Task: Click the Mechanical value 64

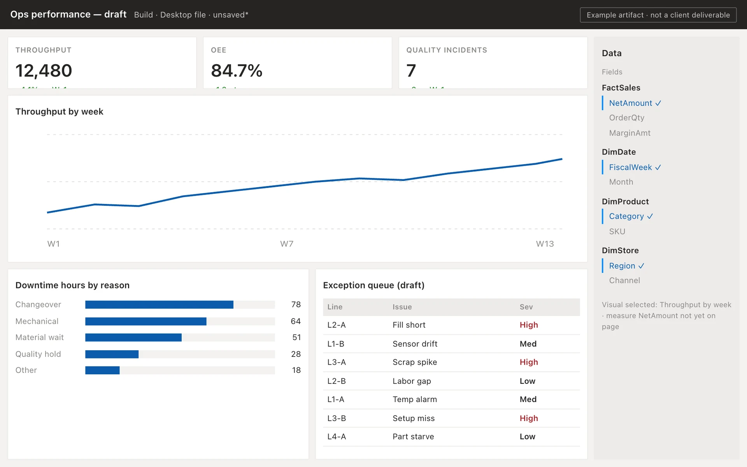Action: [296, 321]
